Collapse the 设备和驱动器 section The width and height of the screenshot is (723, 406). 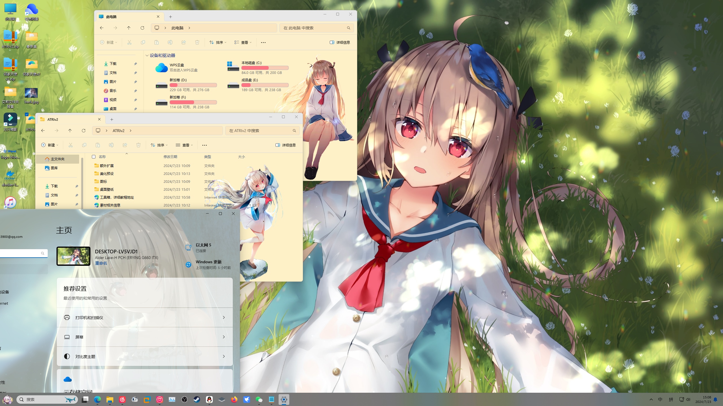pos(147,56)
